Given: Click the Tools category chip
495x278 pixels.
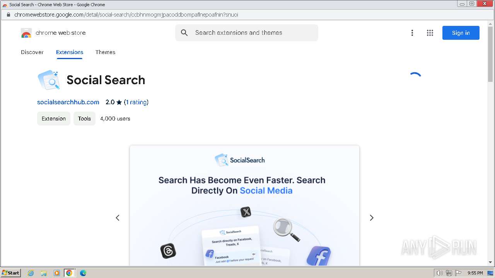Looking at the screenshot, I should [84, 119].
